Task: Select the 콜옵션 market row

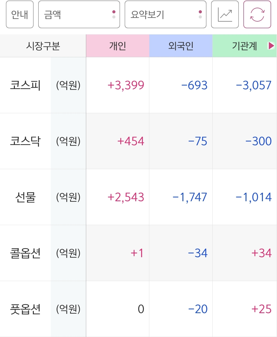Action: click(138, 253)
